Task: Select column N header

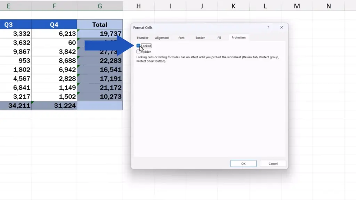Action: (329, 6)
